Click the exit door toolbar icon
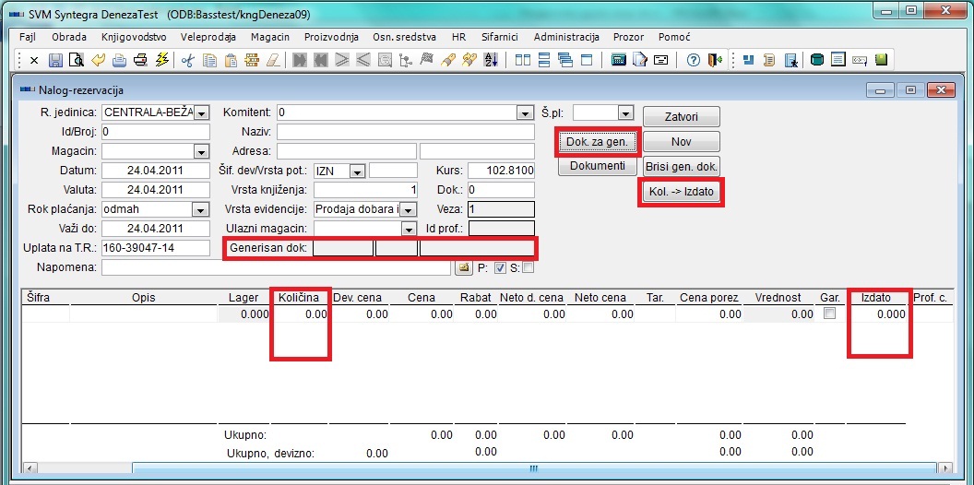The image size is (974, 485). 715,60
